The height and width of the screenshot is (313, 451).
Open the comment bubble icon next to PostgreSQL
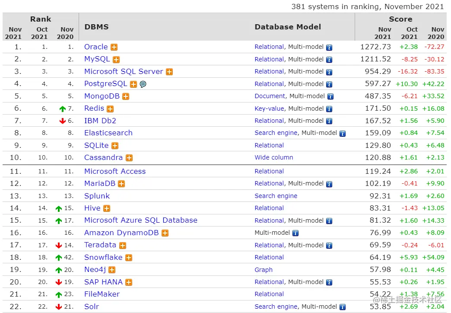click(x=143, y=84)
